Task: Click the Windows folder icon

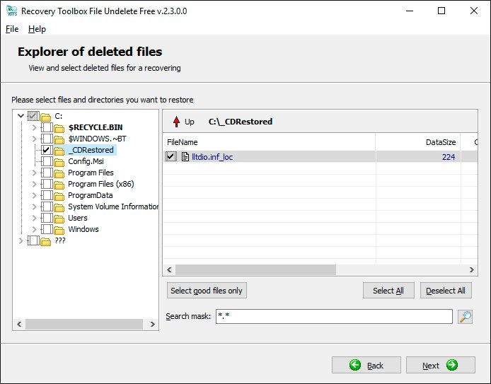Action: point(59,230)
